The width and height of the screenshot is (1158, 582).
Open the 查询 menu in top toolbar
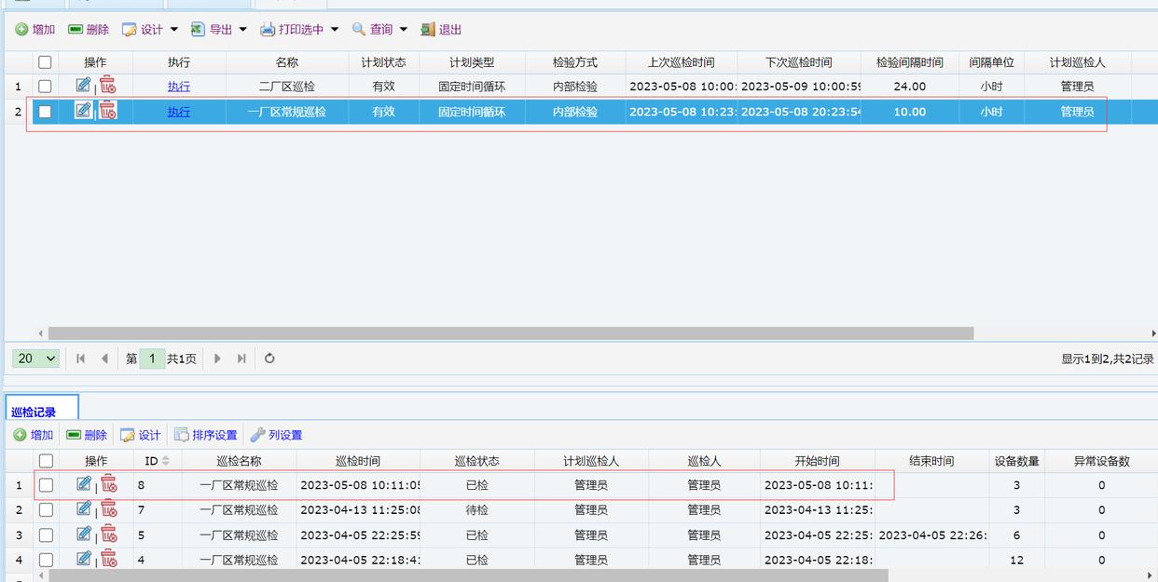pos(380,30)
